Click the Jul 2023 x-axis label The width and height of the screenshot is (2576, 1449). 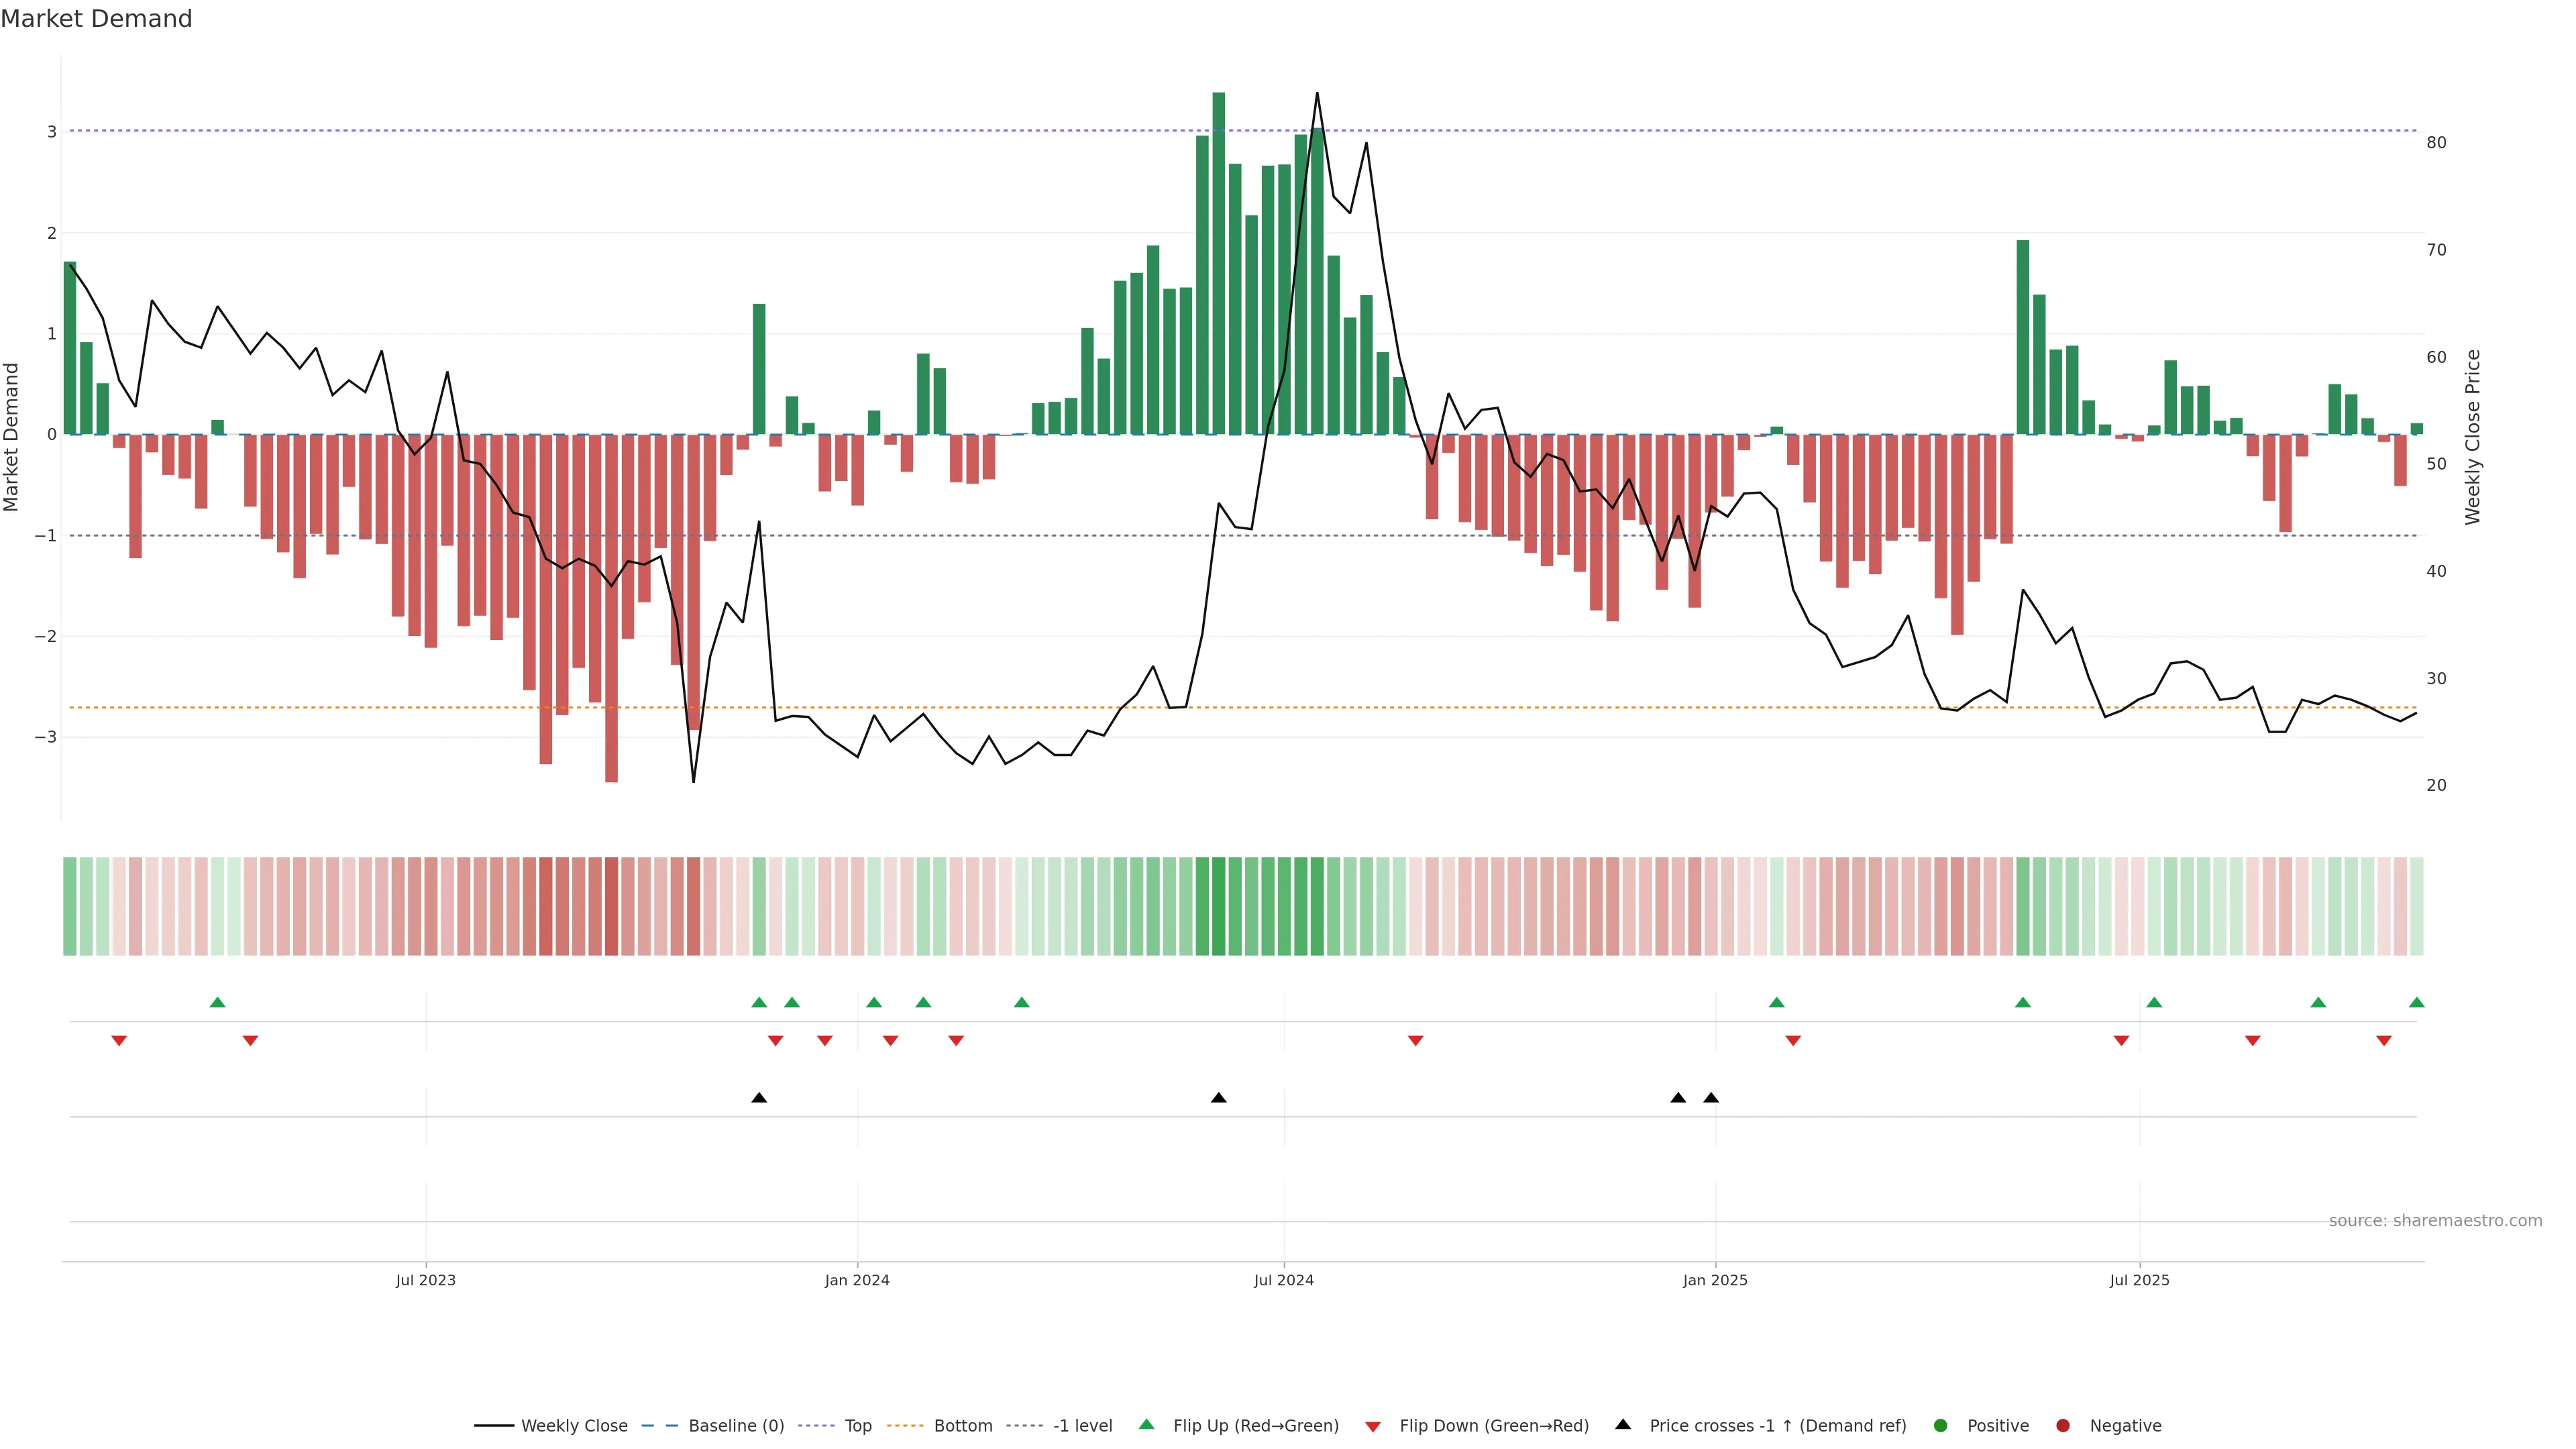click(425, 1280)
